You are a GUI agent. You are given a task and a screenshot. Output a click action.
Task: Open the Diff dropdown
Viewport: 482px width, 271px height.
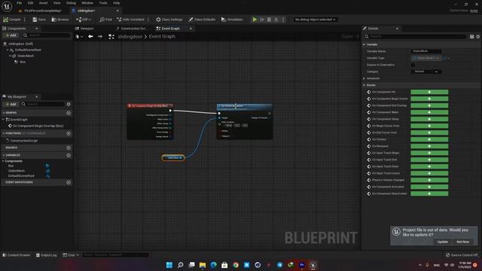click(x=84, y=20)
